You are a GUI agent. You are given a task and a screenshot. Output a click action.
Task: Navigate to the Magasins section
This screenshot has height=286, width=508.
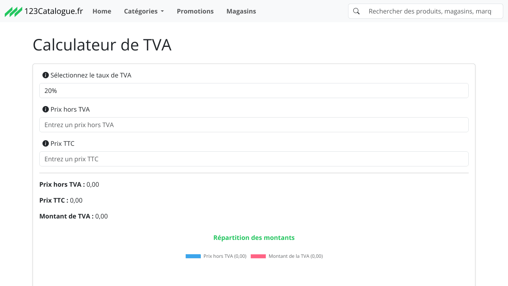pyautogui.click(x=241, y=11)
